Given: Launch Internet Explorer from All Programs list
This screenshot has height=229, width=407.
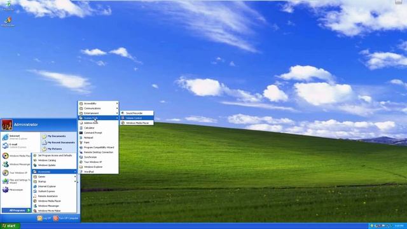Looking at the screenshot, I should pos(55,186).
